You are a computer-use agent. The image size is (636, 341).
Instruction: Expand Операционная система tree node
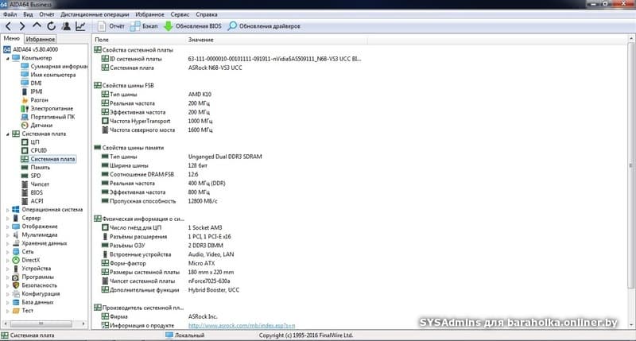click(7, 210)
